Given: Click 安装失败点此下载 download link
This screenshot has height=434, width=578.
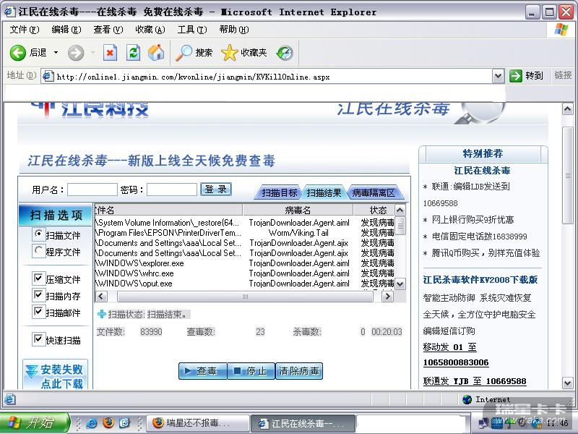Looking at the screenshot, I should (56, 375).
